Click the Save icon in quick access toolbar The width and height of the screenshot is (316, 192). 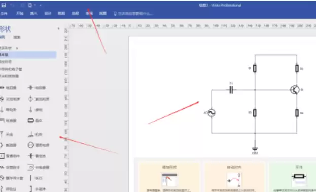tap(4, 5)
